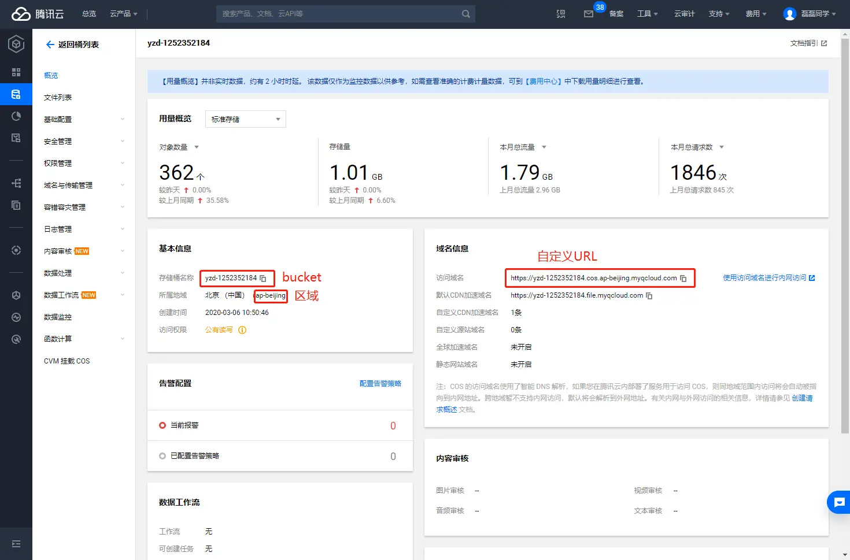Screen dimensions: 850x560
Task: Click the 配置告警策略 link
Action: pyautogui.click(x=380, y=384)
